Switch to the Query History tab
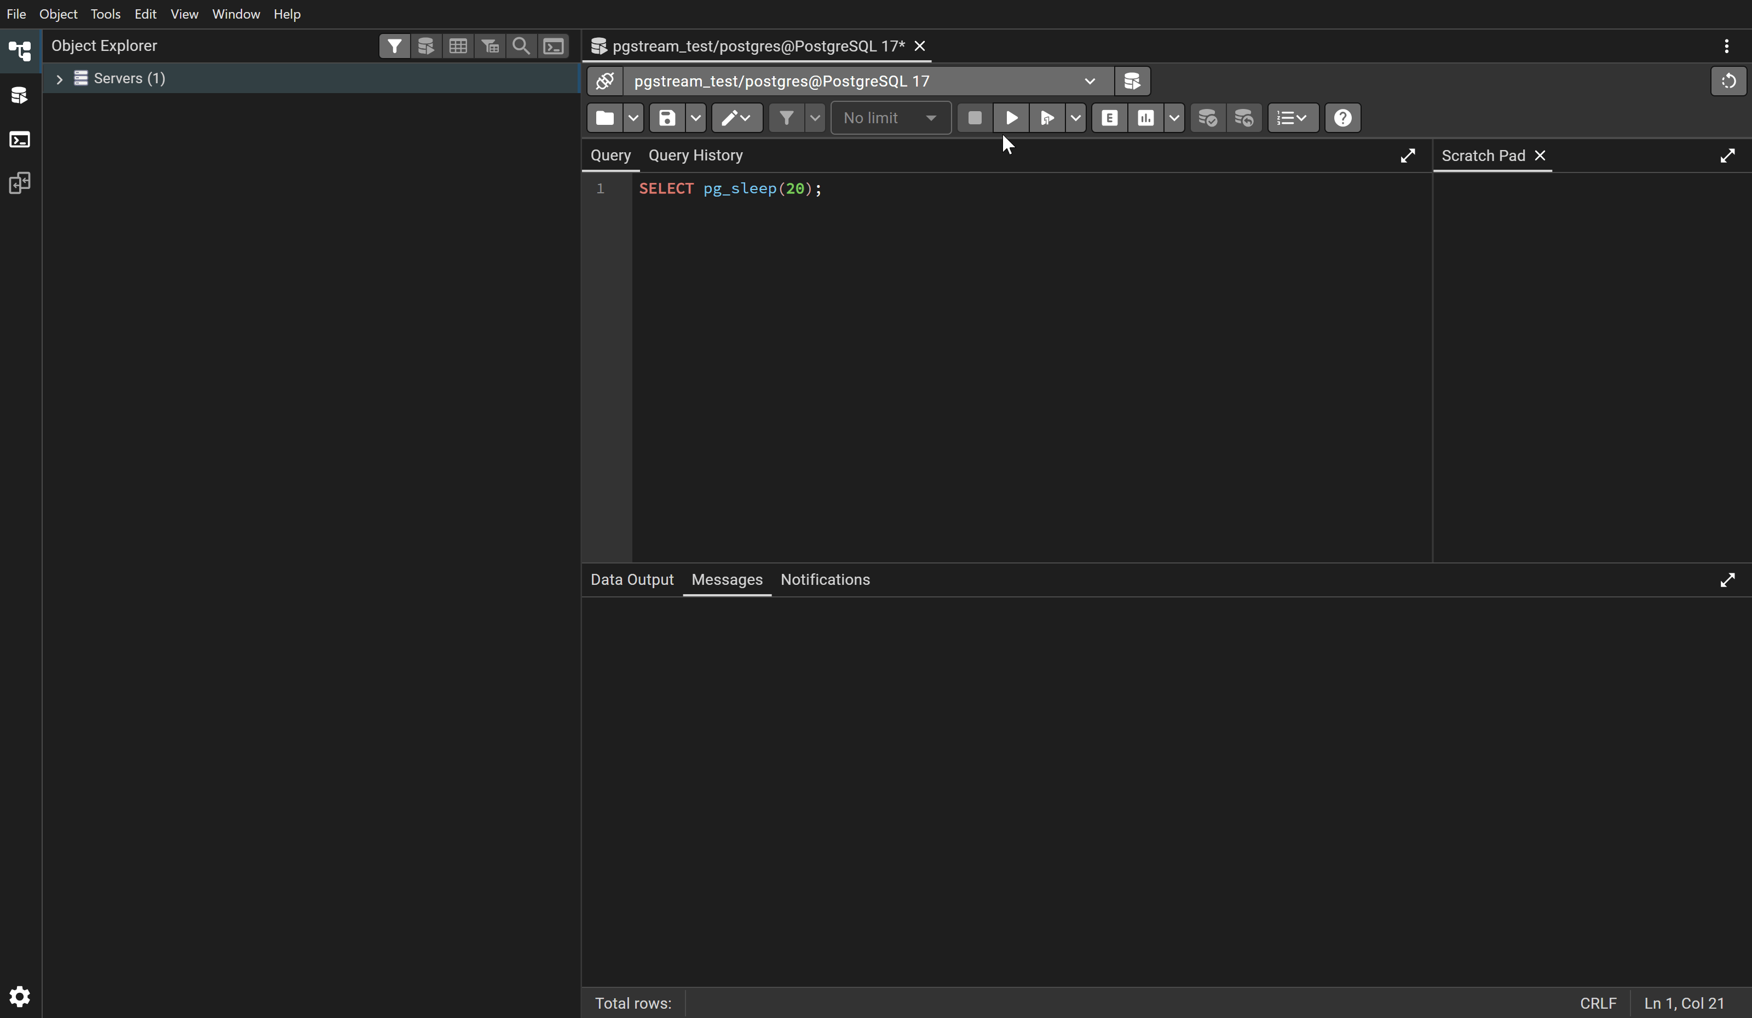The image size is (1752, 1018). coord(695,156)
